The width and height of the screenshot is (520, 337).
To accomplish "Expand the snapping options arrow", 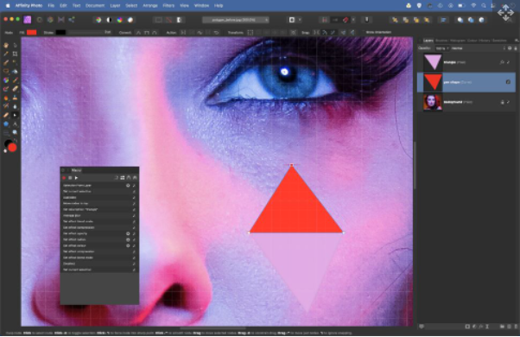I will pos(353,20).
